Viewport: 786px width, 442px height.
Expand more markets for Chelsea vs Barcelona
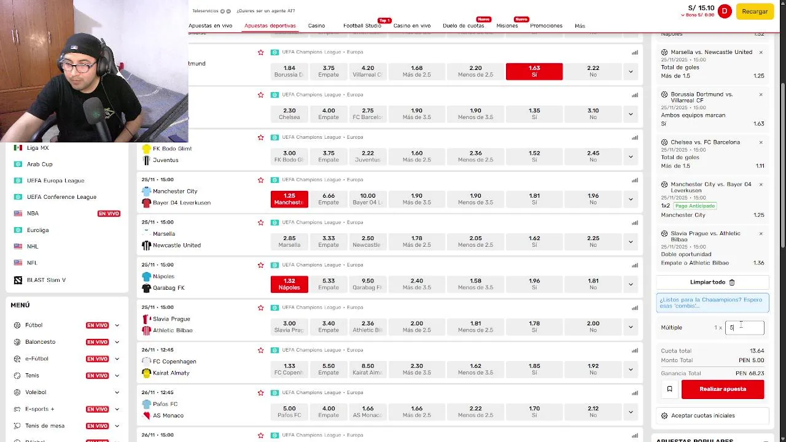631,114
